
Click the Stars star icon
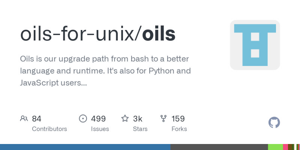(125, 119)
